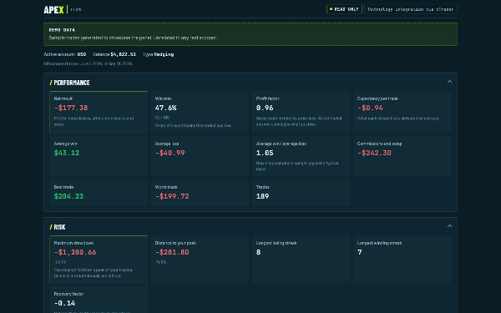Click the longest losing streak value 8
501x313 pixels.
(x=258, y=252)
